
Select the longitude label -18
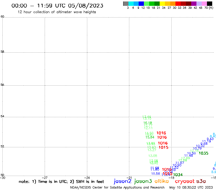(172, 178)
